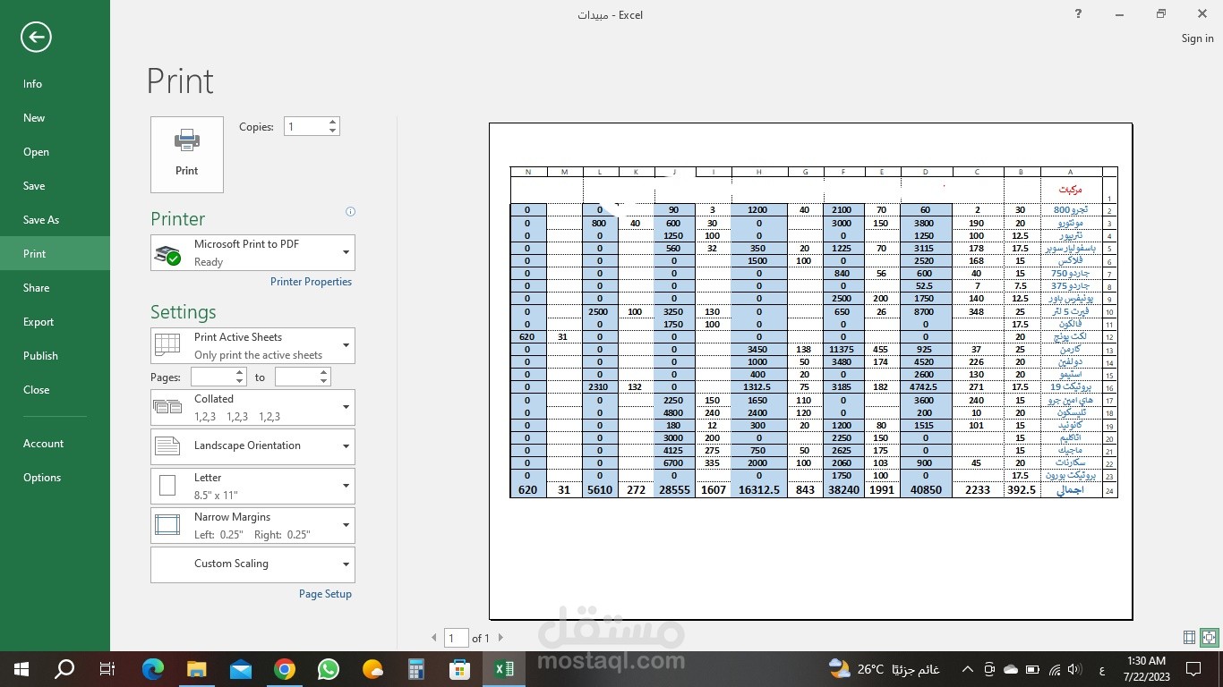Click the Copies number field
The height and width of the screenshot is (687, 1223).
pos(305,127)
